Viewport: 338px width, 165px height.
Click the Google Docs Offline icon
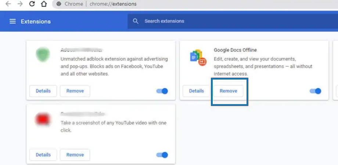pyautogui.click(x=198, y=58)
